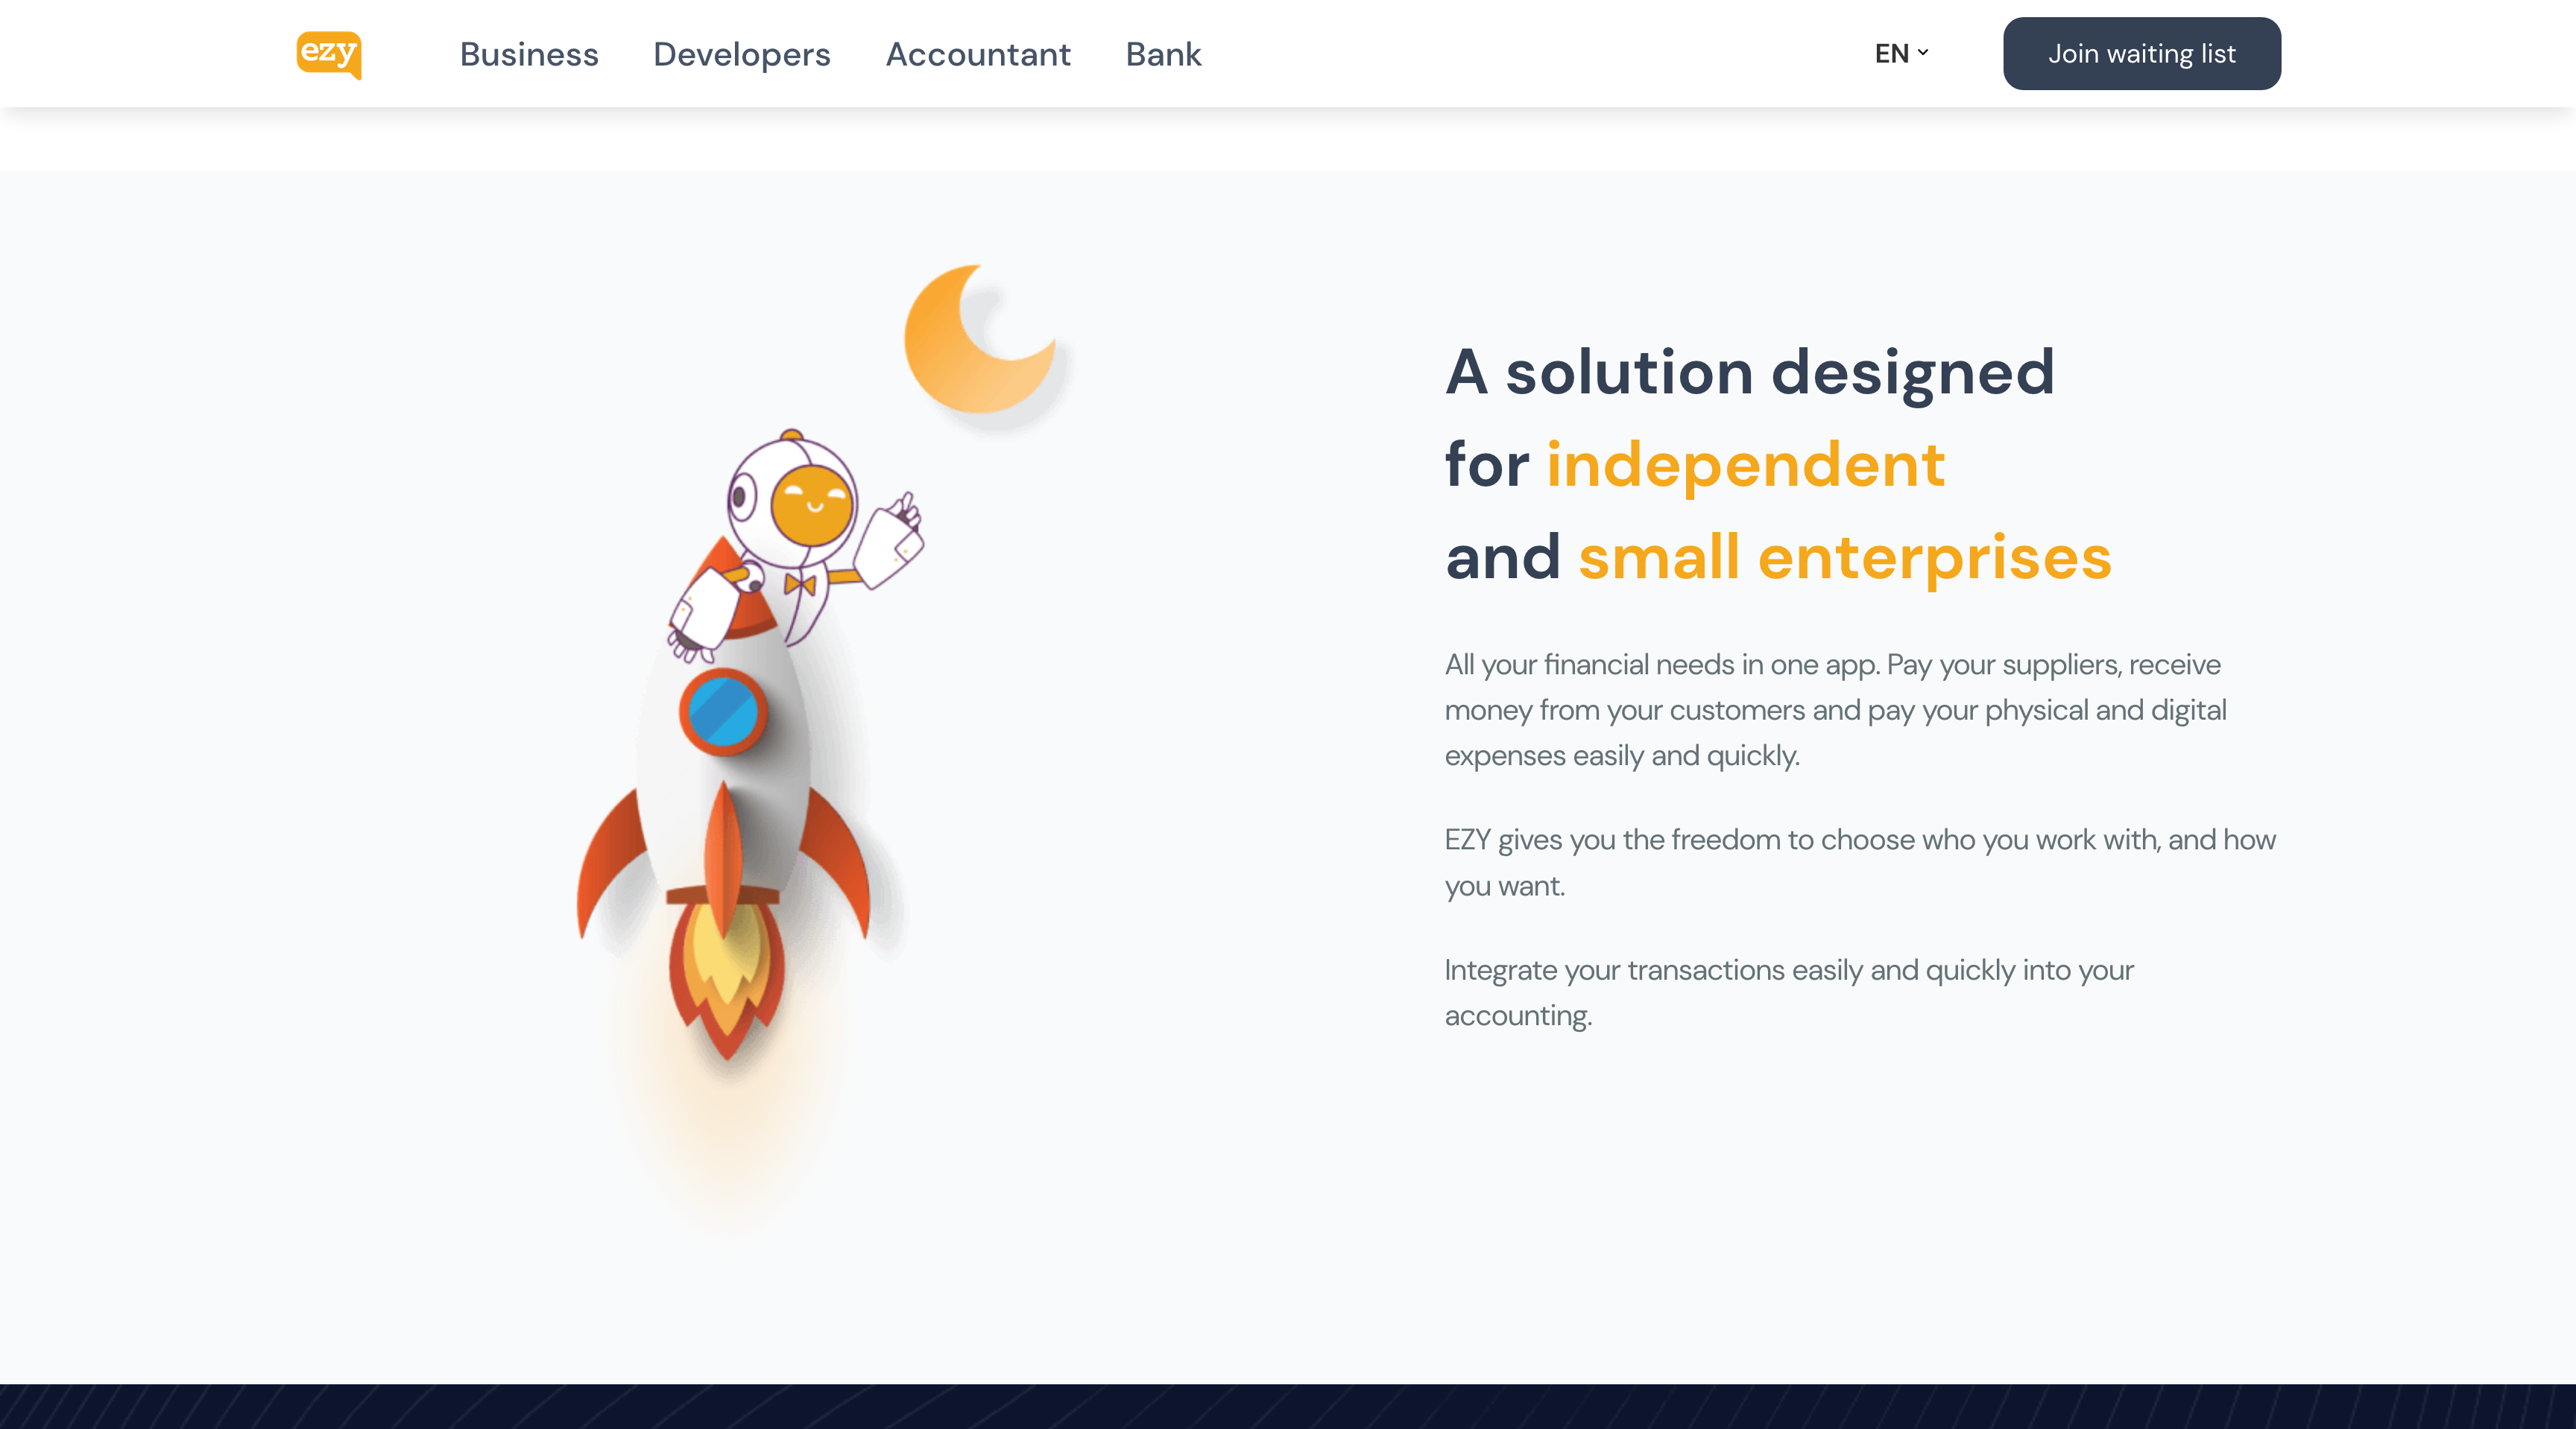Select the Accountant menu tab

pyautogui.click(x=976, y=53)
